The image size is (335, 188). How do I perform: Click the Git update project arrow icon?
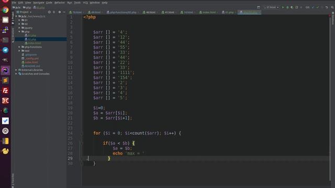[x=313, y=7]
